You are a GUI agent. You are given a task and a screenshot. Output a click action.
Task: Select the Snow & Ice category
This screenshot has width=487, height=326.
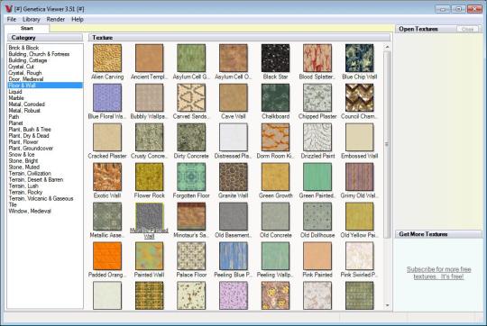pos(22,155)
